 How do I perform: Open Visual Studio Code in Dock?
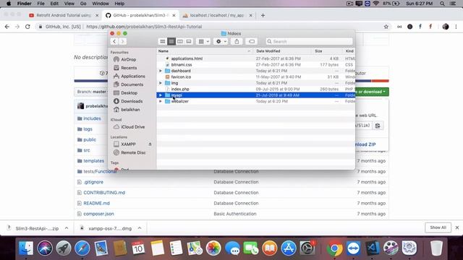coord(372,248)
